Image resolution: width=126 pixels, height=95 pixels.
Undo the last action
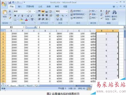pos(13,3)
